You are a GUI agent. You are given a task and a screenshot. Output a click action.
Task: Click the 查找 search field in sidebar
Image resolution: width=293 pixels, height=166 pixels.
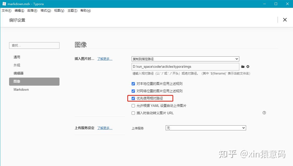click(x=34, y=45)
